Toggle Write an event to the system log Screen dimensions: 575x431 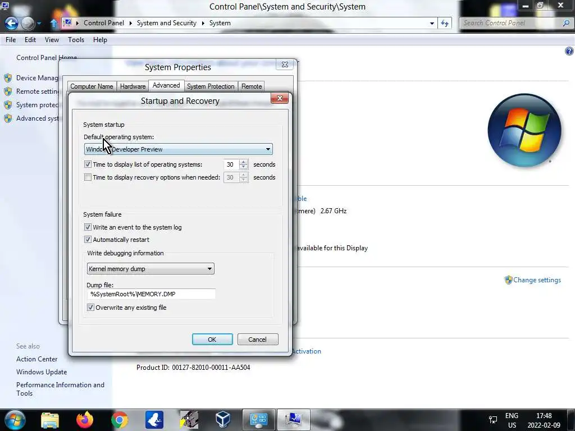(x=88, y=227)
